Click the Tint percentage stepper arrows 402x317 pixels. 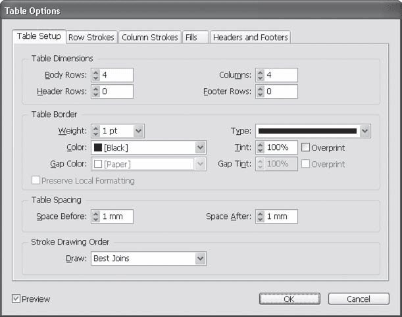point(260,147)
